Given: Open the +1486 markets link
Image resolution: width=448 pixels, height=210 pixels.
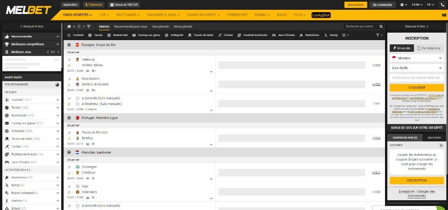Looking at the screenshot, I should click(x=376, y=65).
